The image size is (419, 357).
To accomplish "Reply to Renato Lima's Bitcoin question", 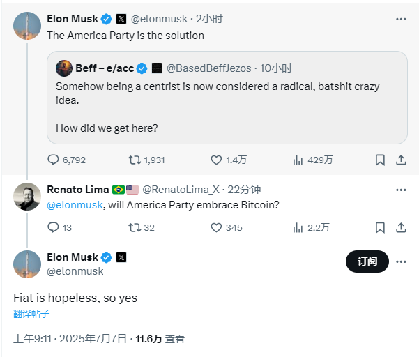I will click(54, 227).
